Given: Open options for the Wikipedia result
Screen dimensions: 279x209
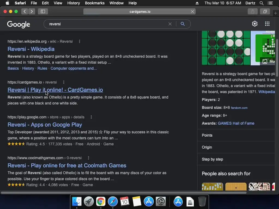Looking at the screenshot, I should [x=80, y=41].
